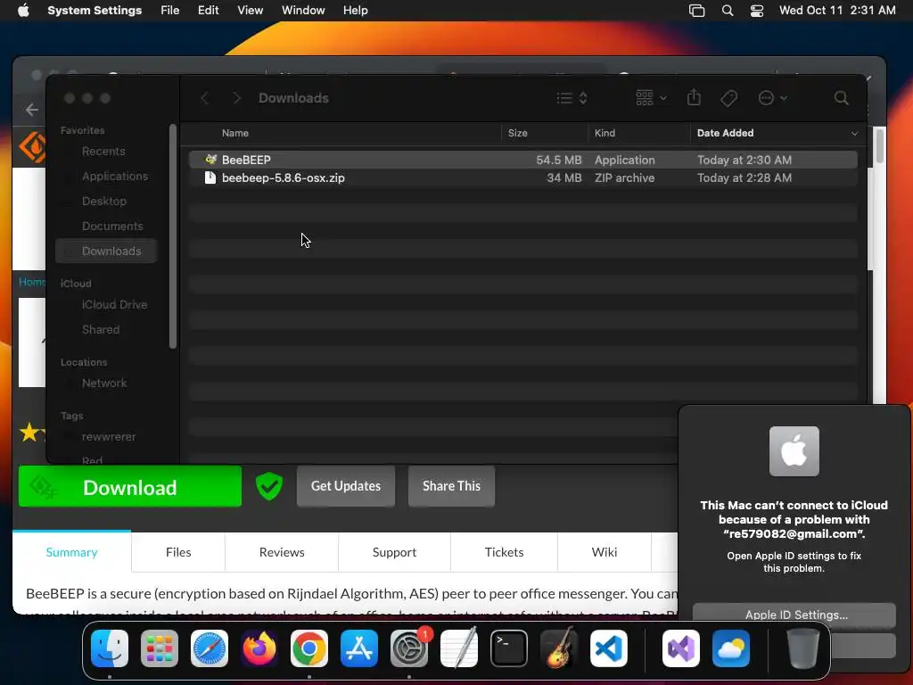Select Shared in Finder sidebar
The width and height of the screenshot is (913, 685).
[106, 330]
